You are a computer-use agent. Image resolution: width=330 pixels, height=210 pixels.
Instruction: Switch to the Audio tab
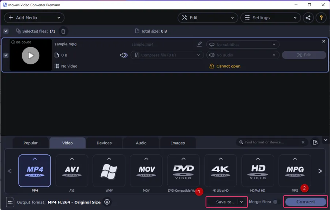(x=141, y=143)
